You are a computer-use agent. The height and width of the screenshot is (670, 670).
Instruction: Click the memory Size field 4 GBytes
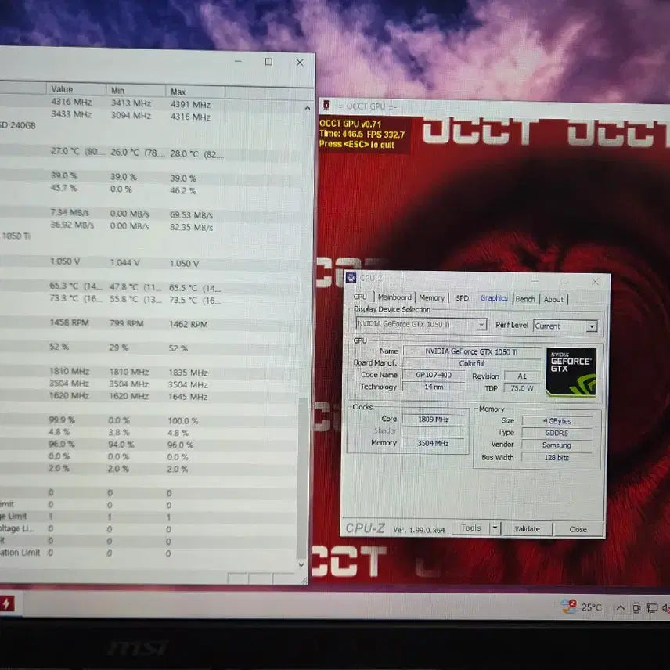tap(557, 421)
